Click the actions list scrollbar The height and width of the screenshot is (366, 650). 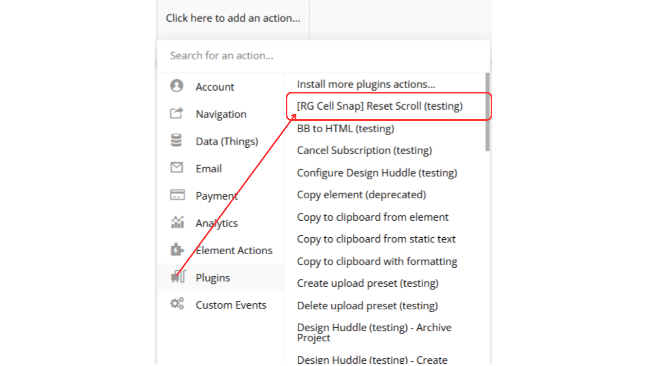pos(487,112)
